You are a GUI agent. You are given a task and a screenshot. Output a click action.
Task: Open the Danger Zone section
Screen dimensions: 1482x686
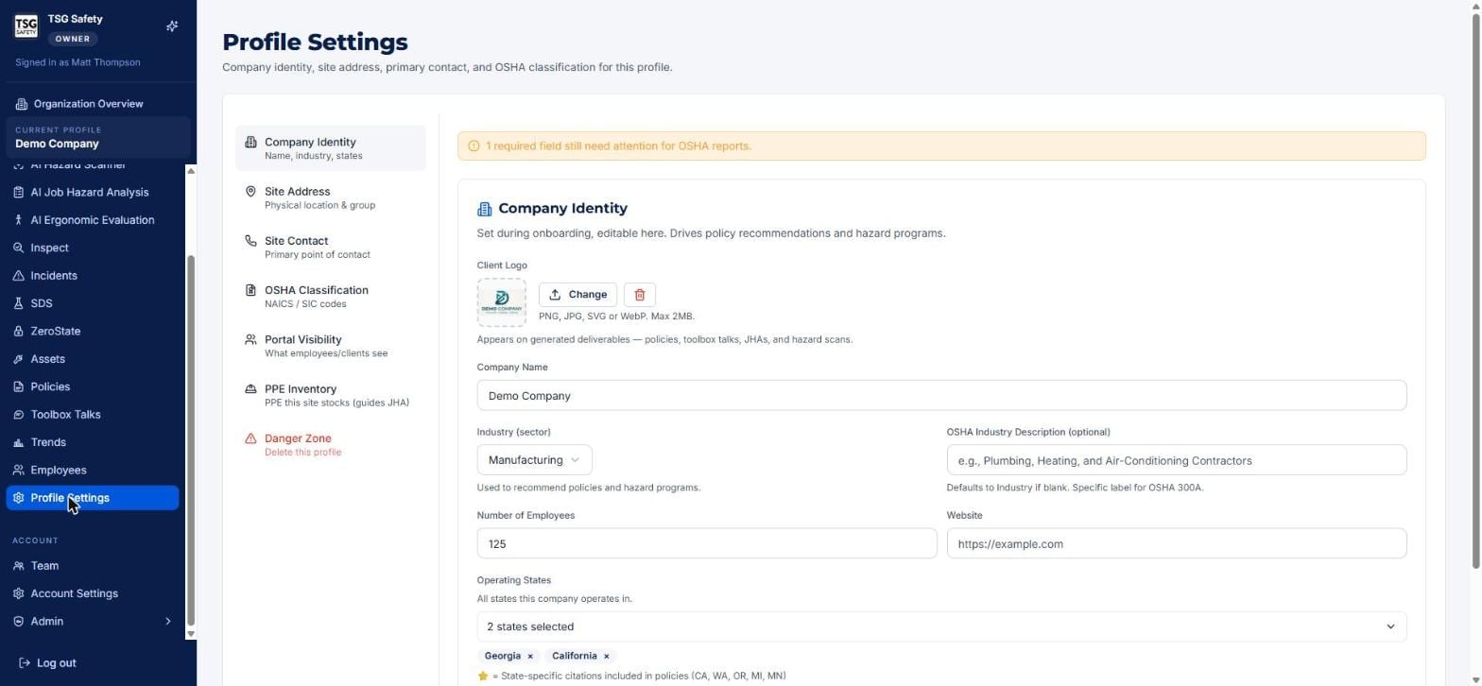click(331, 445)
